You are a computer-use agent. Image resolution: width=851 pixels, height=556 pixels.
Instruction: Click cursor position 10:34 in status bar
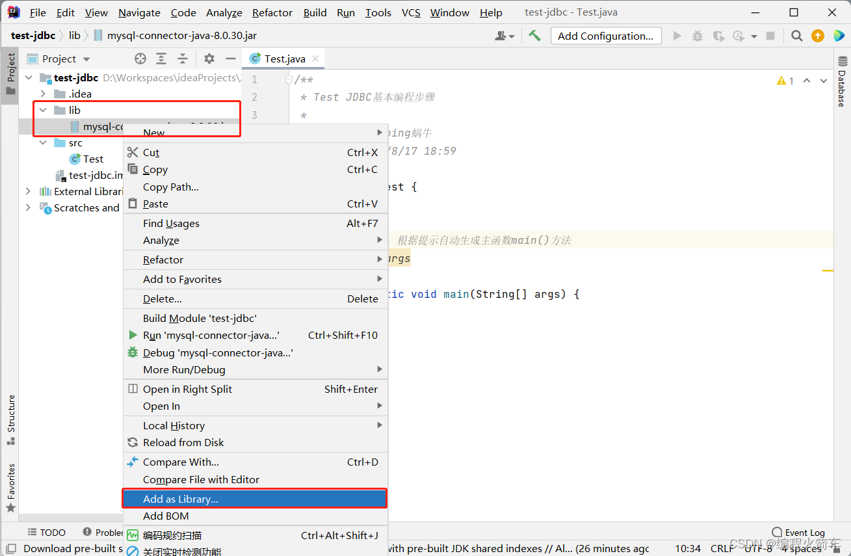pos(688,549)
